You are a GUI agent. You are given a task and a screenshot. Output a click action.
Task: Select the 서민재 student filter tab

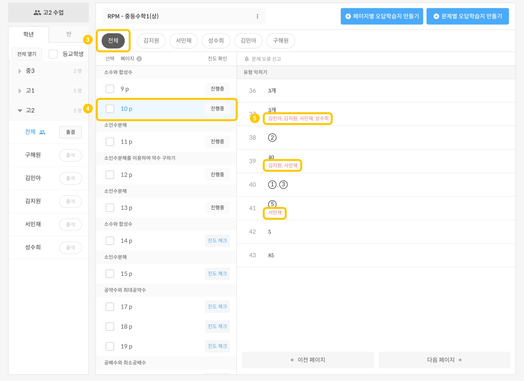[183, 41]
